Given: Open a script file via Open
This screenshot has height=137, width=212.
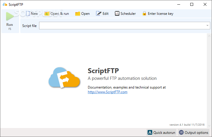Looking at the screenshot, I should pos(82,14).
